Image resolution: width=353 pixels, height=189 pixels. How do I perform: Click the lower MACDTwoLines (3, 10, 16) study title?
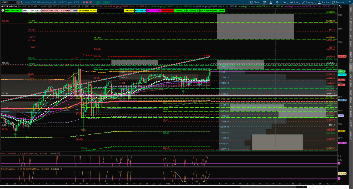point(20,169)
